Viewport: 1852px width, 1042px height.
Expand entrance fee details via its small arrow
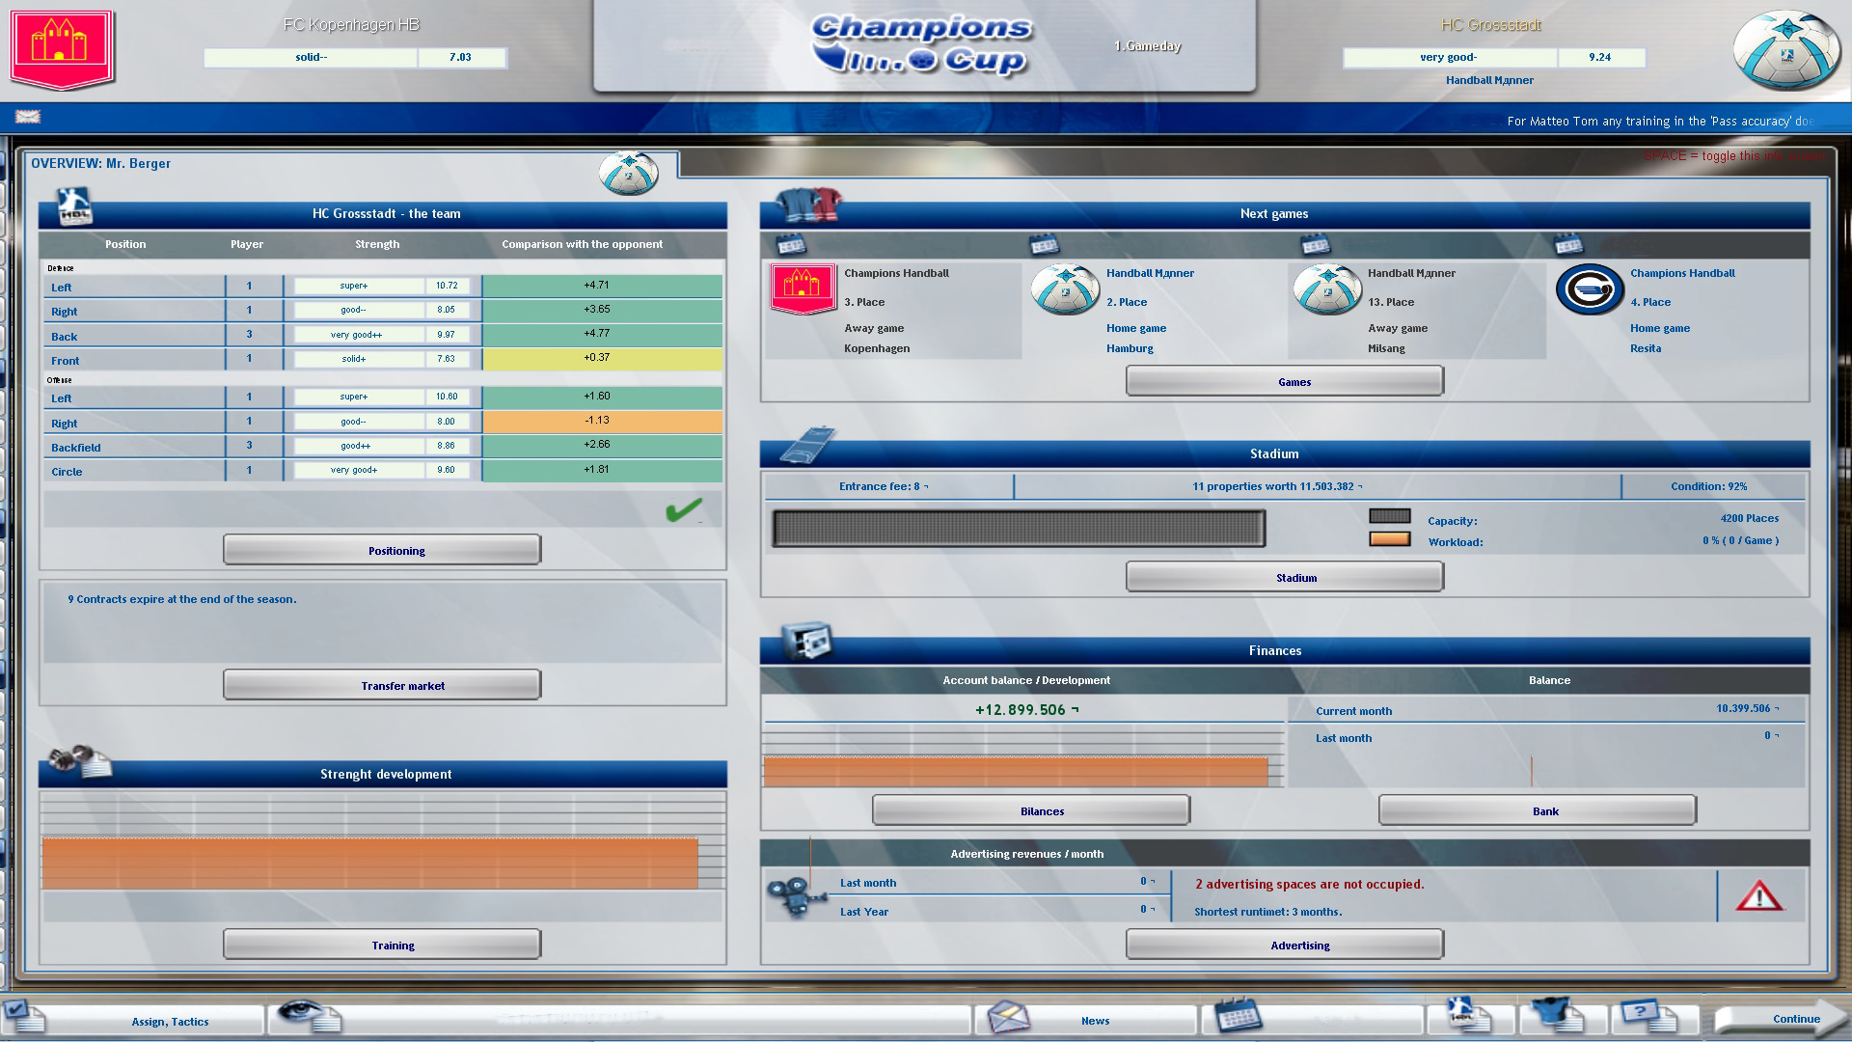point(924,486)
